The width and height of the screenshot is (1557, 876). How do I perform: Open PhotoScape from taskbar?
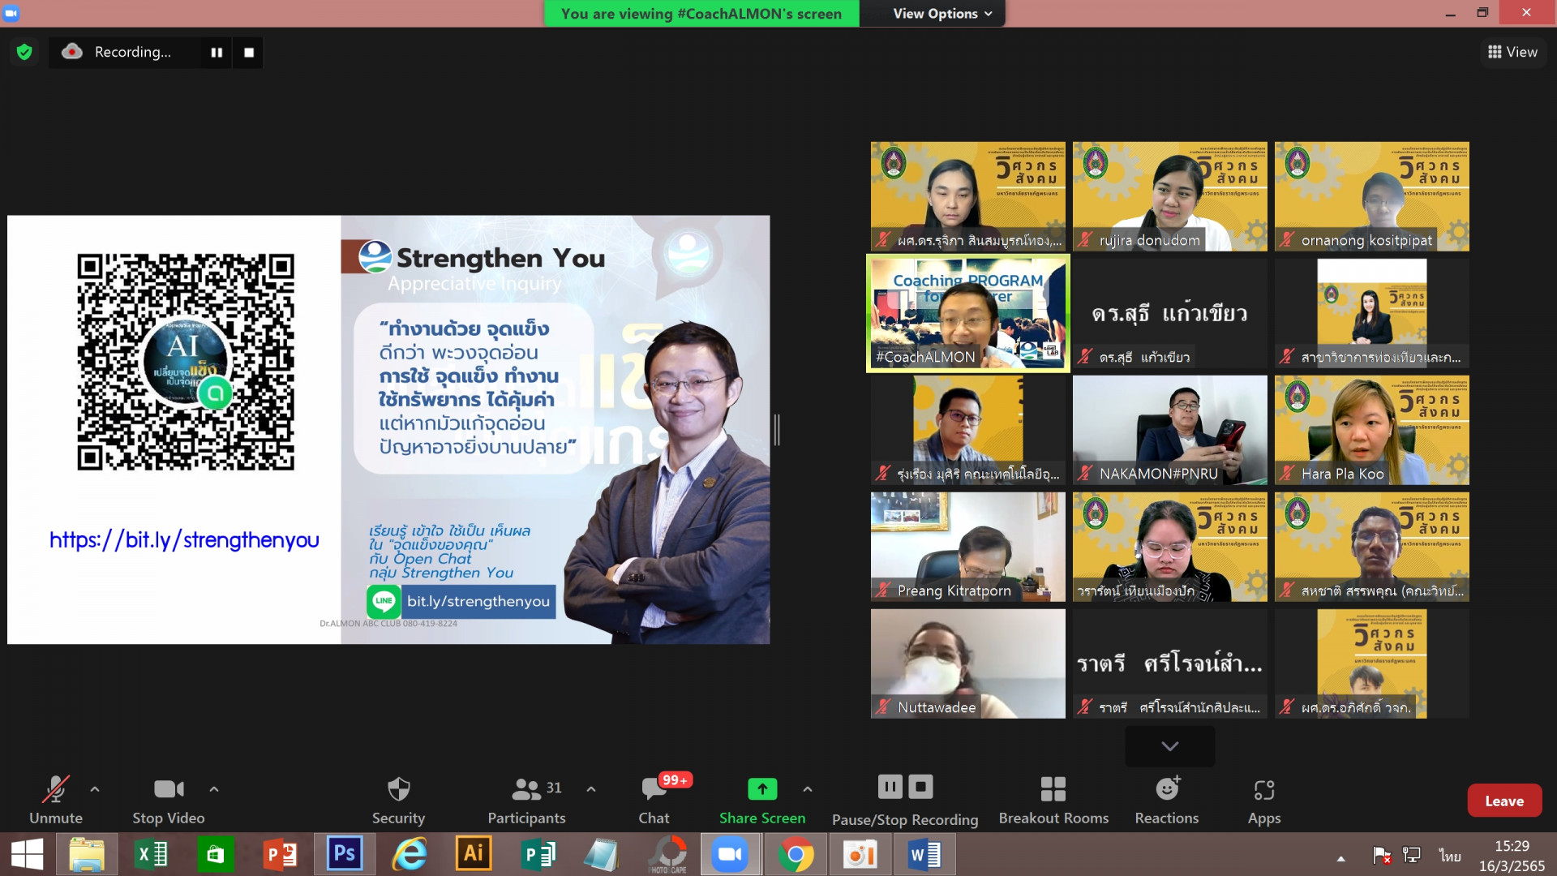(667, 855)
